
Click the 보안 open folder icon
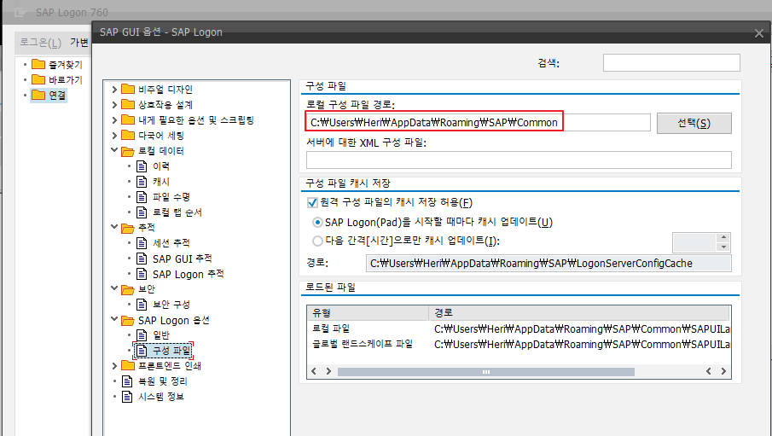(x=128, y=289)
